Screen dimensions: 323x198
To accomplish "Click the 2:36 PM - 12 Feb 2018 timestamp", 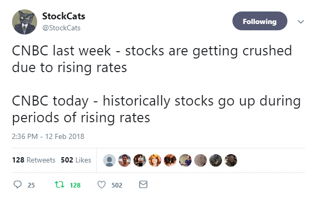I will [x=48, y=136].
